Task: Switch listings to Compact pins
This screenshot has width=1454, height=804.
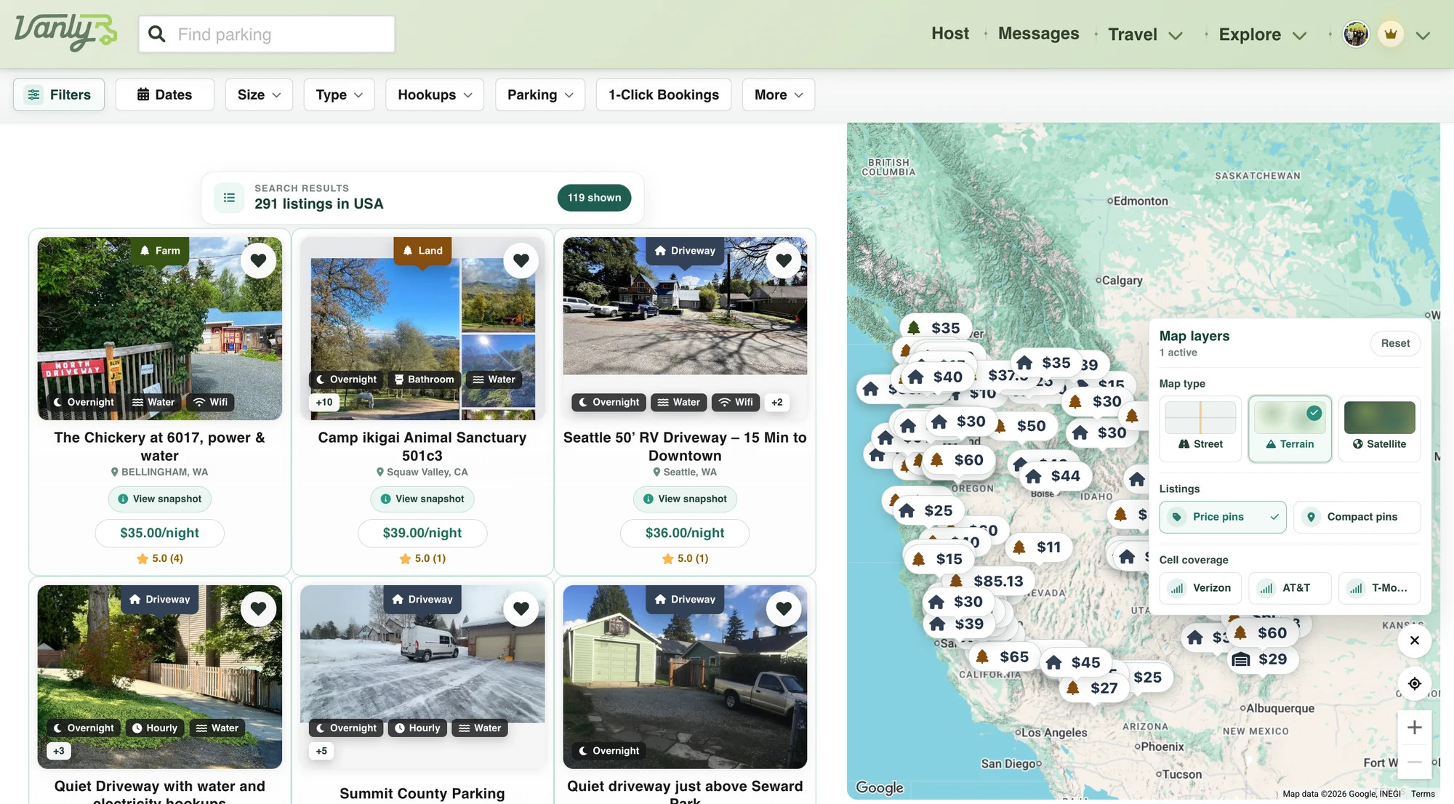Action: [1357, 517]
